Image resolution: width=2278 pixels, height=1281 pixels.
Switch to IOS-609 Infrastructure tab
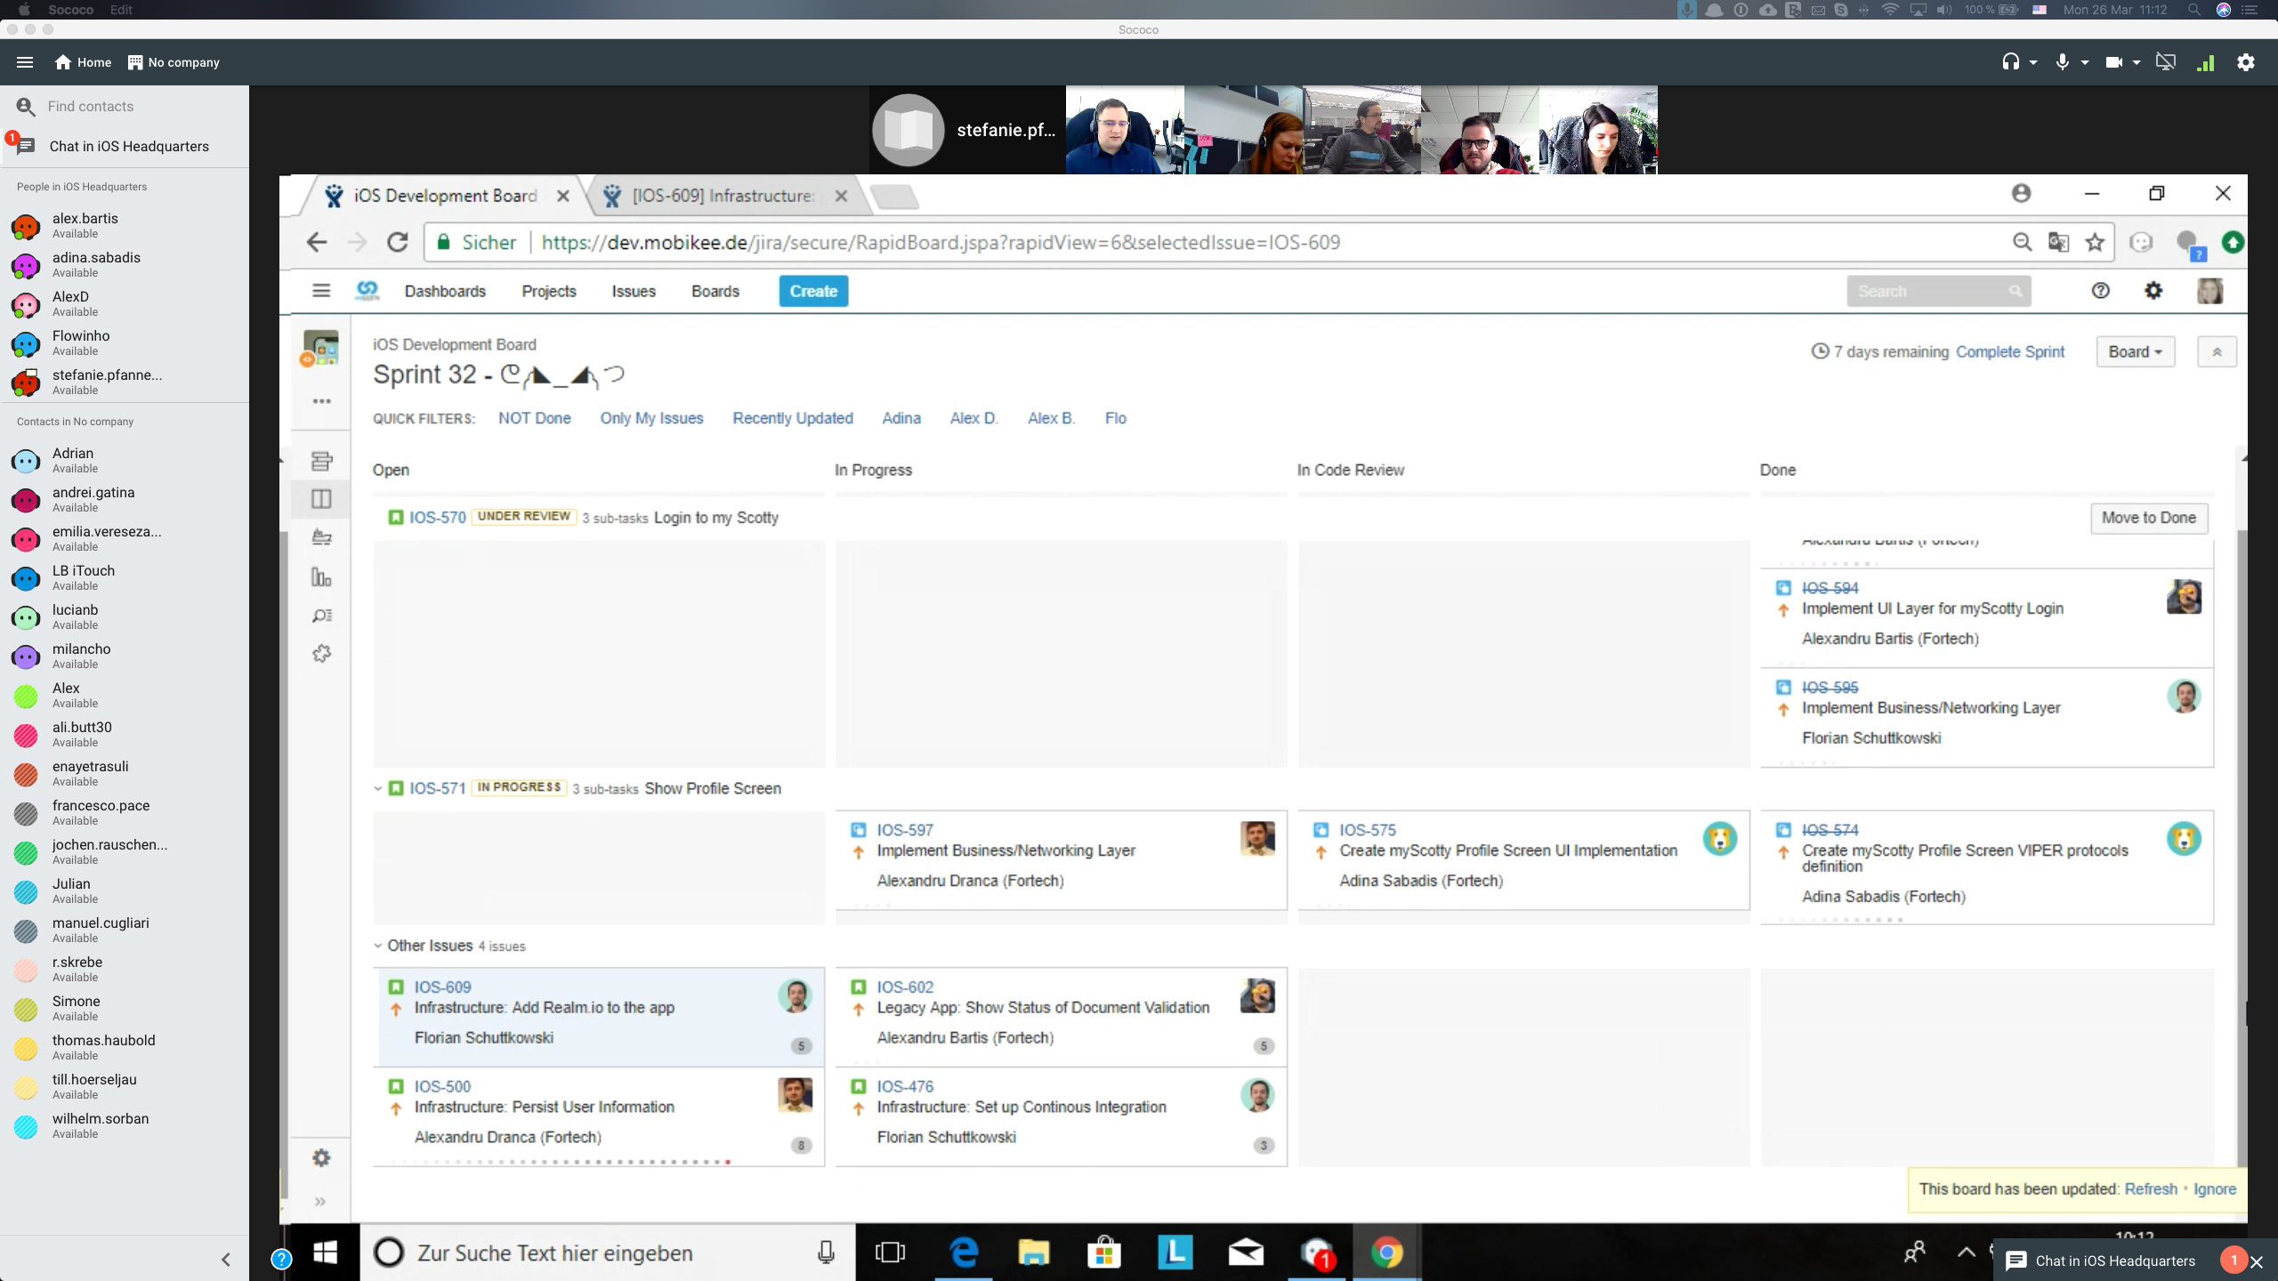point(723,196)
